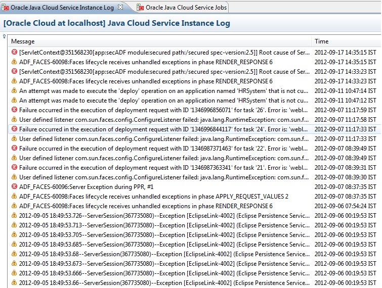
Task: Select EclipseLink message timestamped 18:49:53.713
Action: [164, 225]
